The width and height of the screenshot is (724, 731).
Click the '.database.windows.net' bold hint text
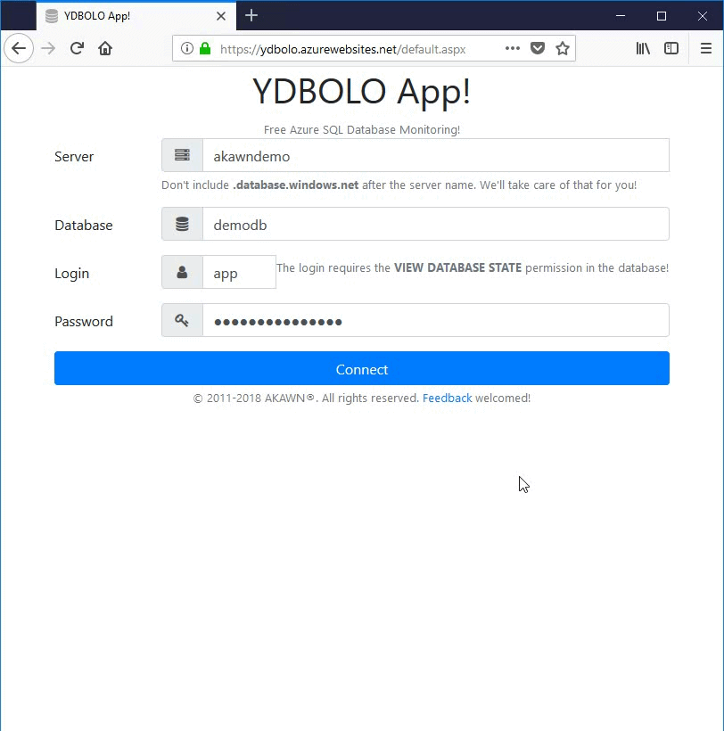coord(295,185)
